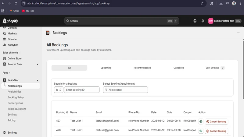
Task: Click the 09:00-09:15 slot cell
Action: click(x=174, y=121)
